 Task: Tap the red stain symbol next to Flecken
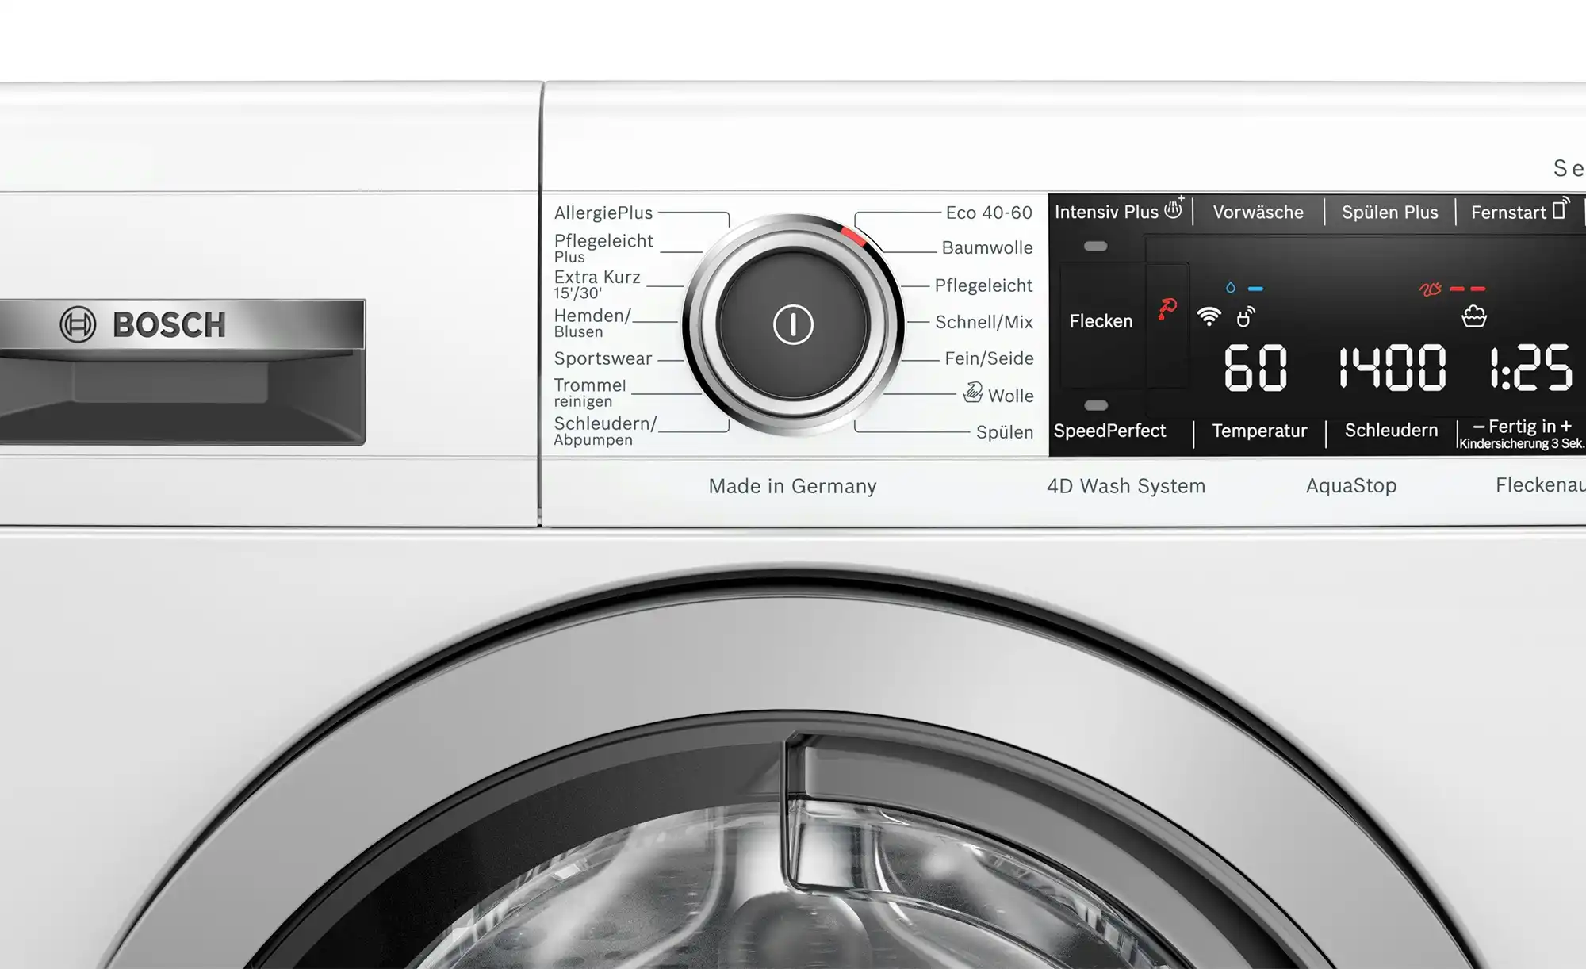1167,308
